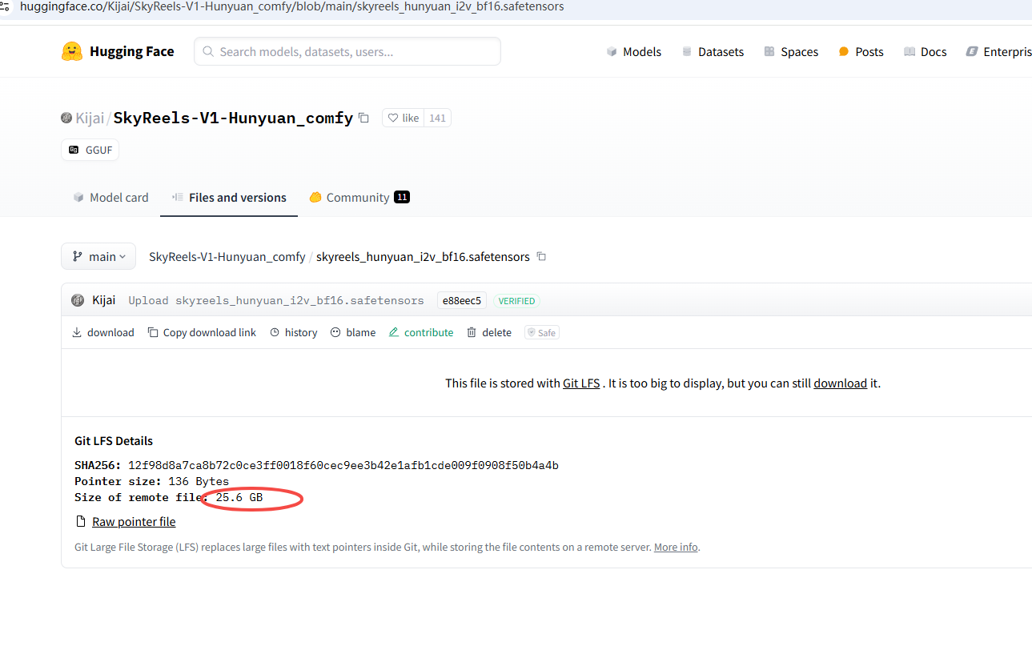View the file history
The height and width of the screenshot is (646, 1032).
pyautogui.click(x=293, y=332)
